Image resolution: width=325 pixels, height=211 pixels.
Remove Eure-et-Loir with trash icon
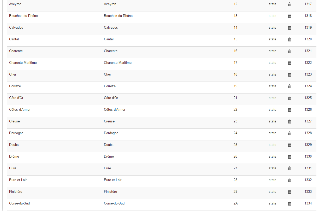pyautogui.click(x=290, y=180)
